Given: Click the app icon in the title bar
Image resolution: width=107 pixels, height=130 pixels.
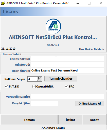Looking at the screenshot, I should [x=3, y=3].
